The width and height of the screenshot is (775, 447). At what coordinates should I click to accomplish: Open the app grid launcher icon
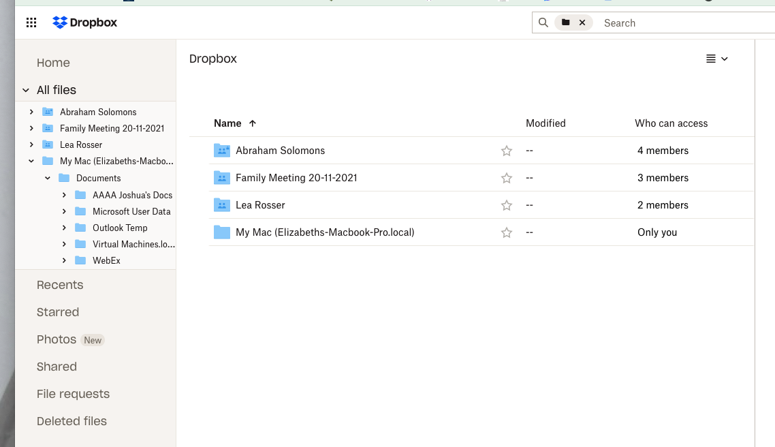pyautogui.click(x=31, y=22)
